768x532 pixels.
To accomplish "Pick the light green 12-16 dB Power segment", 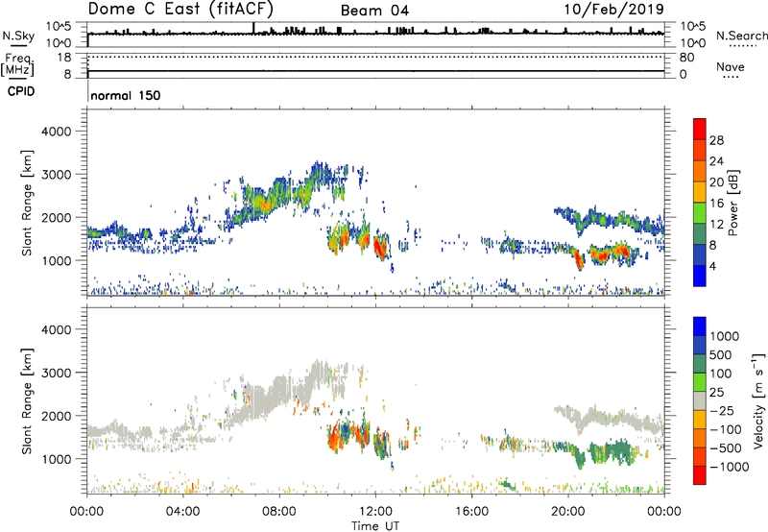I will tap(700, 213).
